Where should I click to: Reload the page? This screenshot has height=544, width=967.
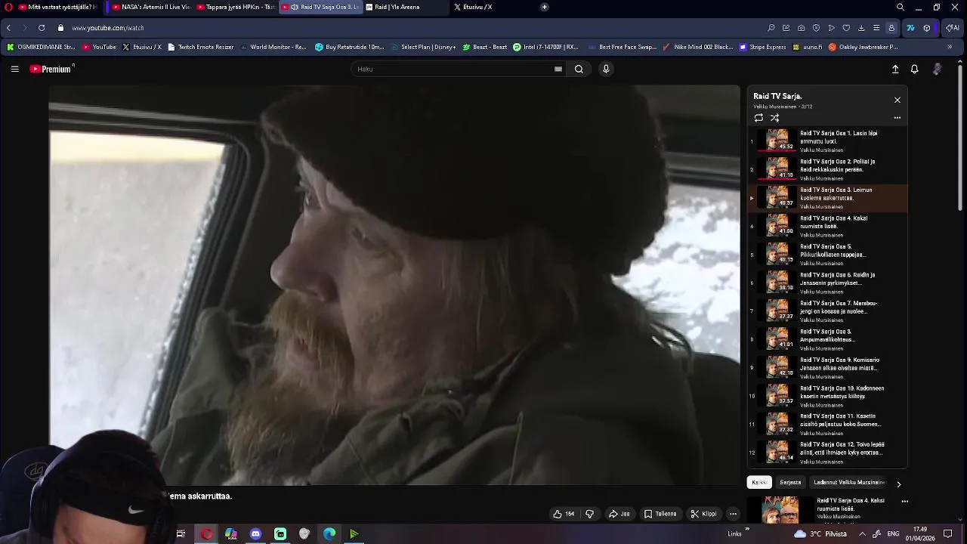42,28
